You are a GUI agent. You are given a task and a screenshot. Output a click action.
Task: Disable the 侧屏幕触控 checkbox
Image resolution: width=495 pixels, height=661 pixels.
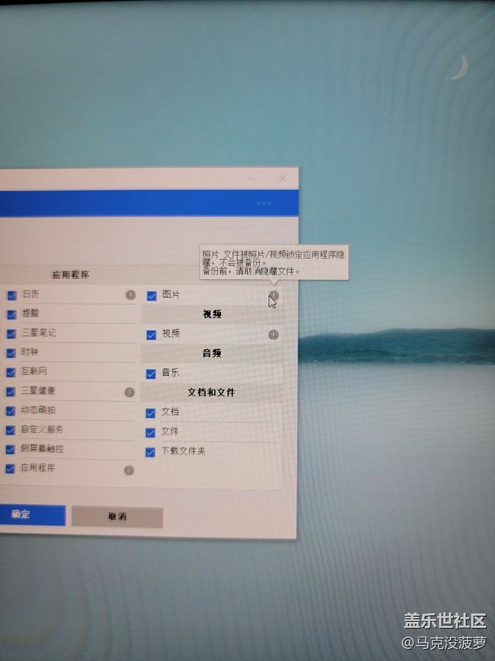pos(11,450)
